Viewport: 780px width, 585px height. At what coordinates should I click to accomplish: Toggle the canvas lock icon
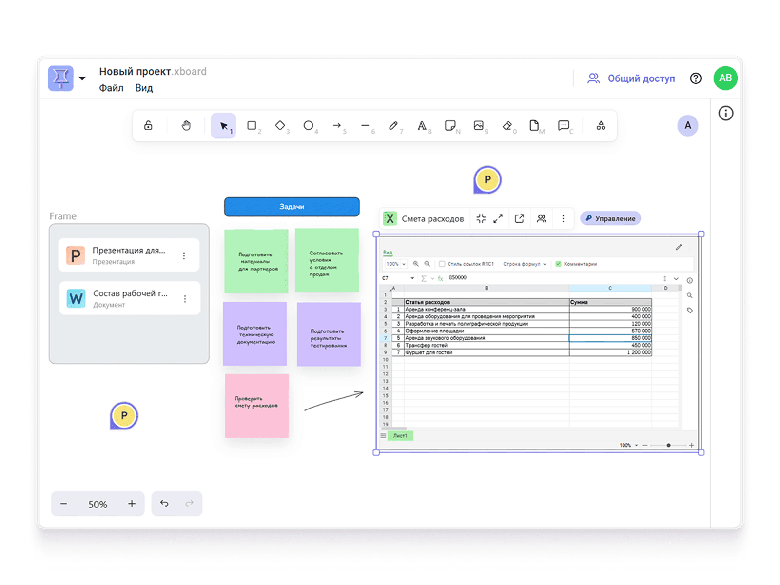coord(148,126)
